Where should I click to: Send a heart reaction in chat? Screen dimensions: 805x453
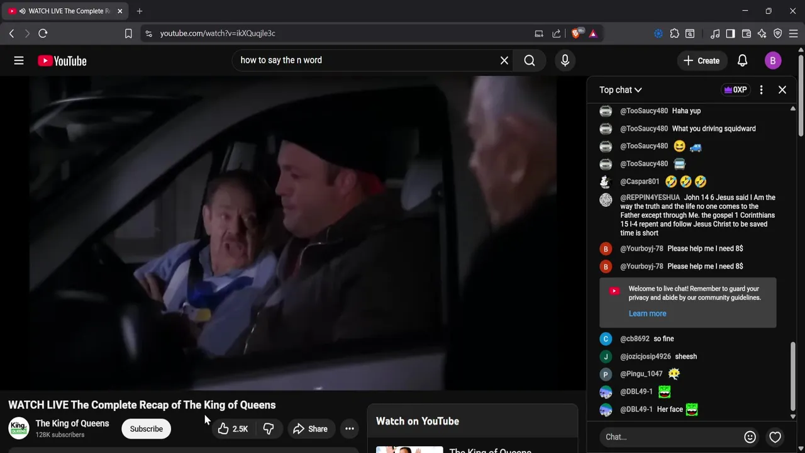pyautogui.click(x=775, y=437)
